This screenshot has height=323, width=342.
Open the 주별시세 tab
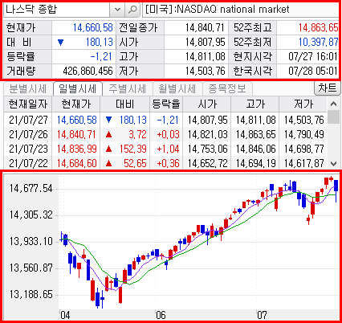tap(128, 88)
